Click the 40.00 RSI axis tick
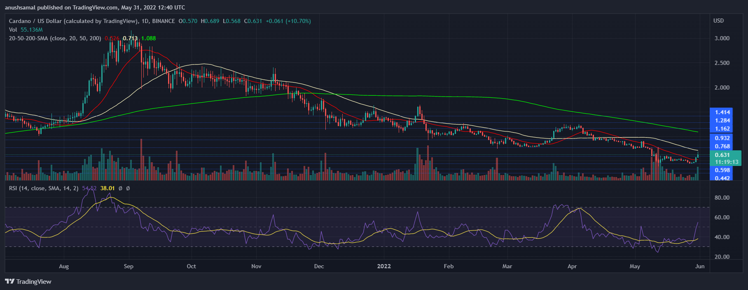748x290 pixels. pyautogui.click(x=722, y=237)
